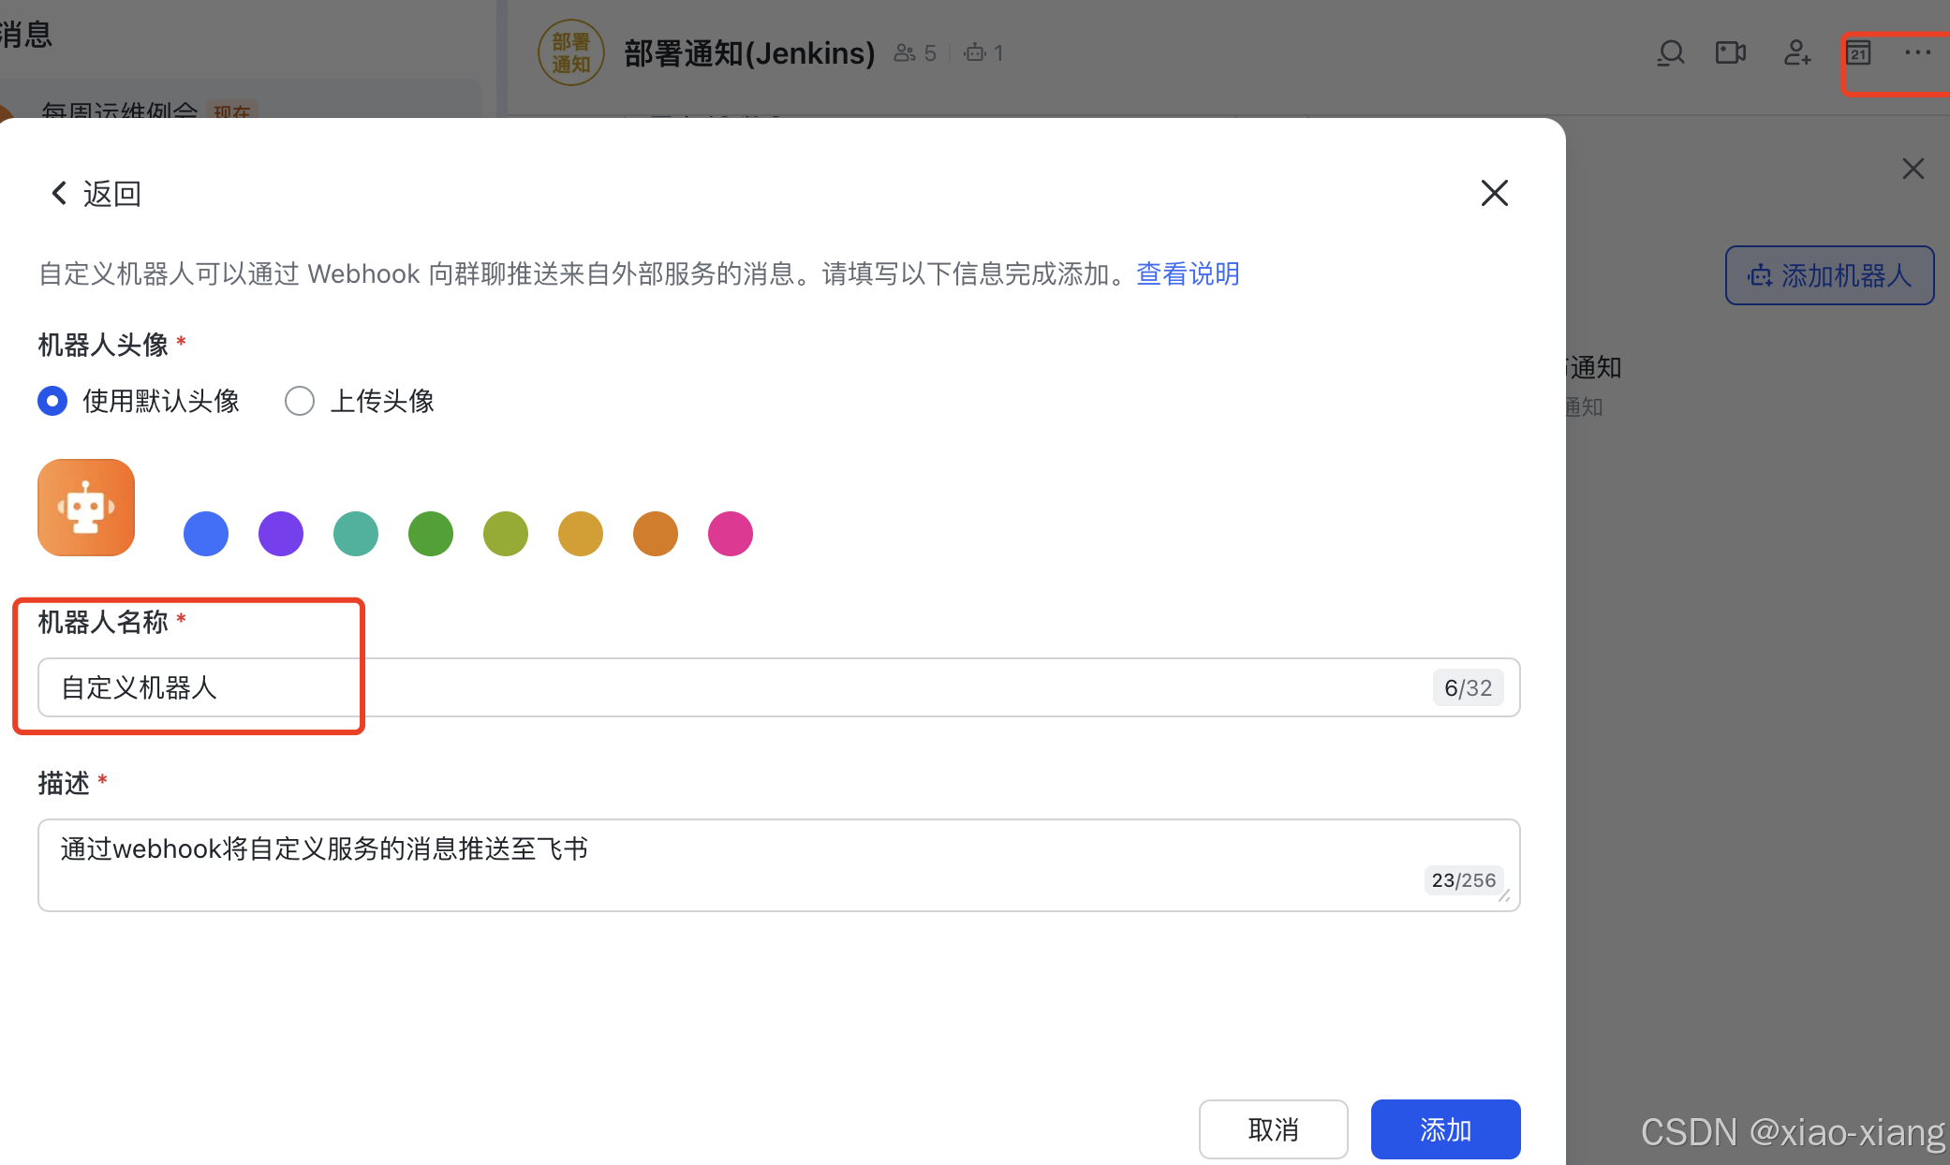
Task: Close the custom bot dialog
Action: click(1494, 193)
